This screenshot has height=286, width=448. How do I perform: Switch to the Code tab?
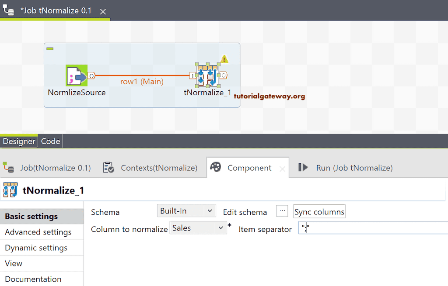(50, 141)
